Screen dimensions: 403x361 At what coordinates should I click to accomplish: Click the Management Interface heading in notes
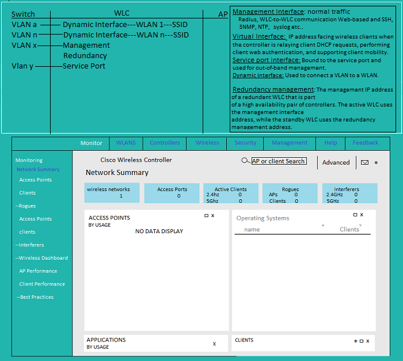click(x=268, y=12)
